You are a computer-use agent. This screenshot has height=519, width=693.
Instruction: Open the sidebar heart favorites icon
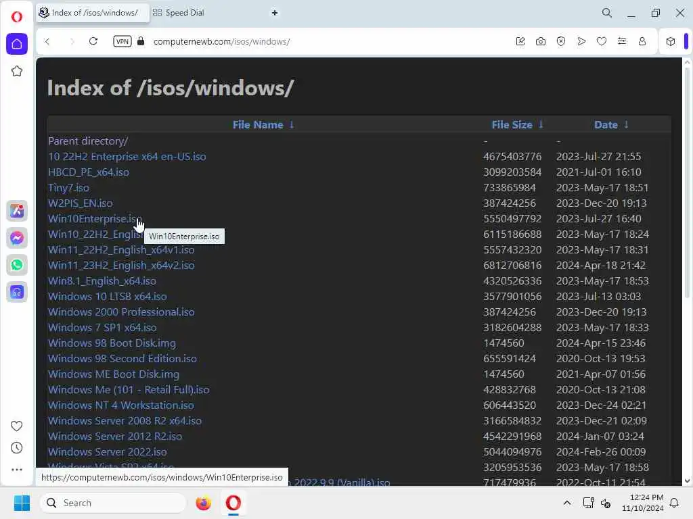[16, 426]
